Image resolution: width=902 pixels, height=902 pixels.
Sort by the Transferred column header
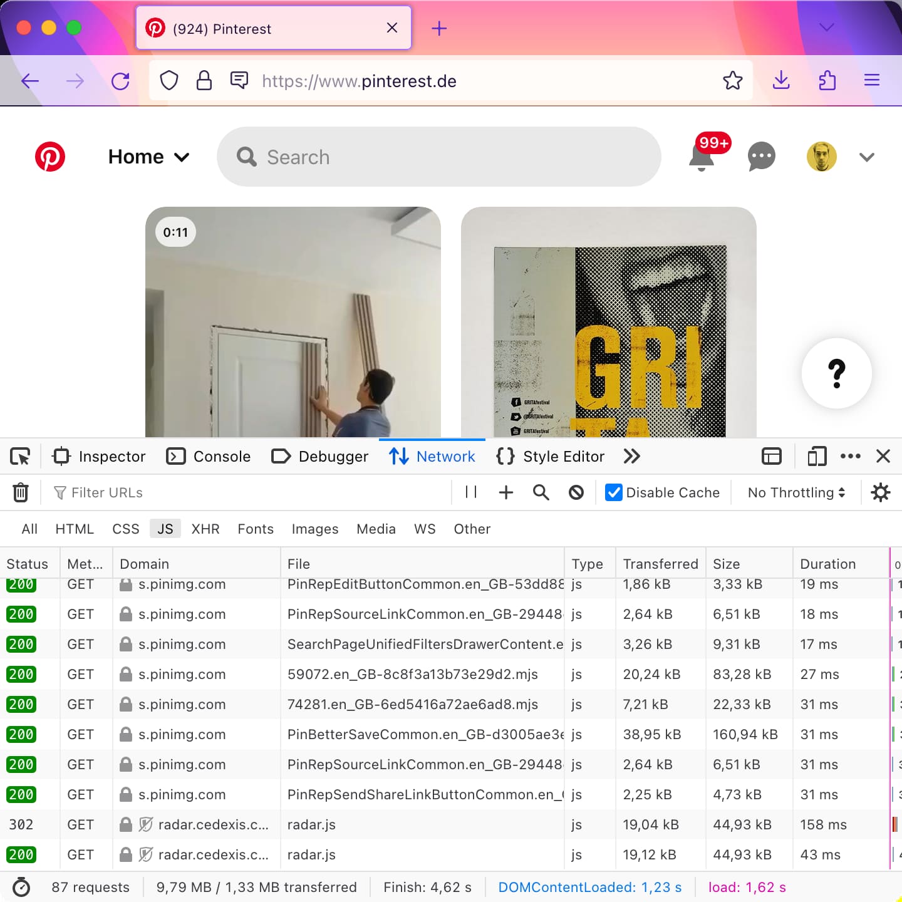(x=660, y=564)
